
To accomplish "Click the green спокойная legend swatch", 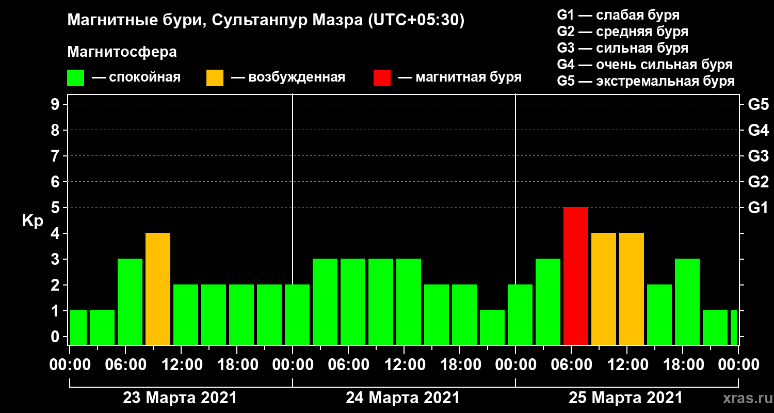I will click(x=75, y=78).
